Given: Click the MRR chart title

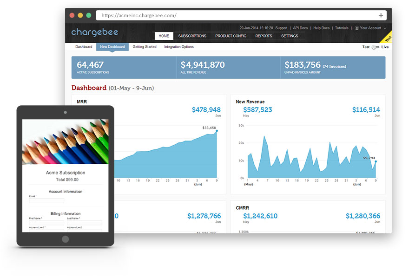Looking at the screenshot, I should pos(82,102).
